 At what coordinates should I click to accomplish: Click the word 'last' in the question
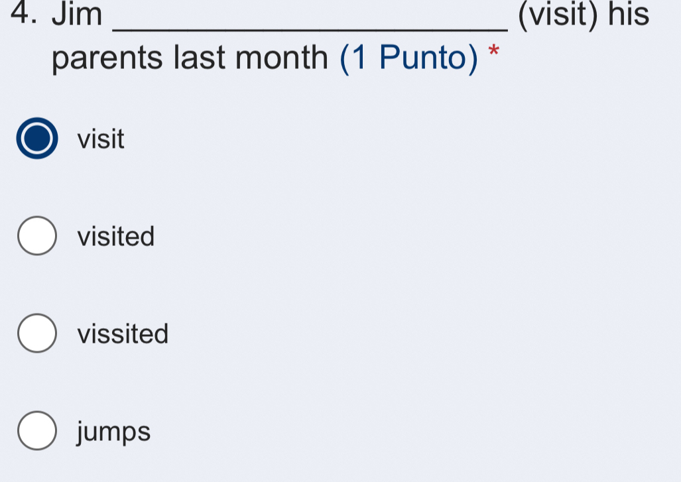200,57
